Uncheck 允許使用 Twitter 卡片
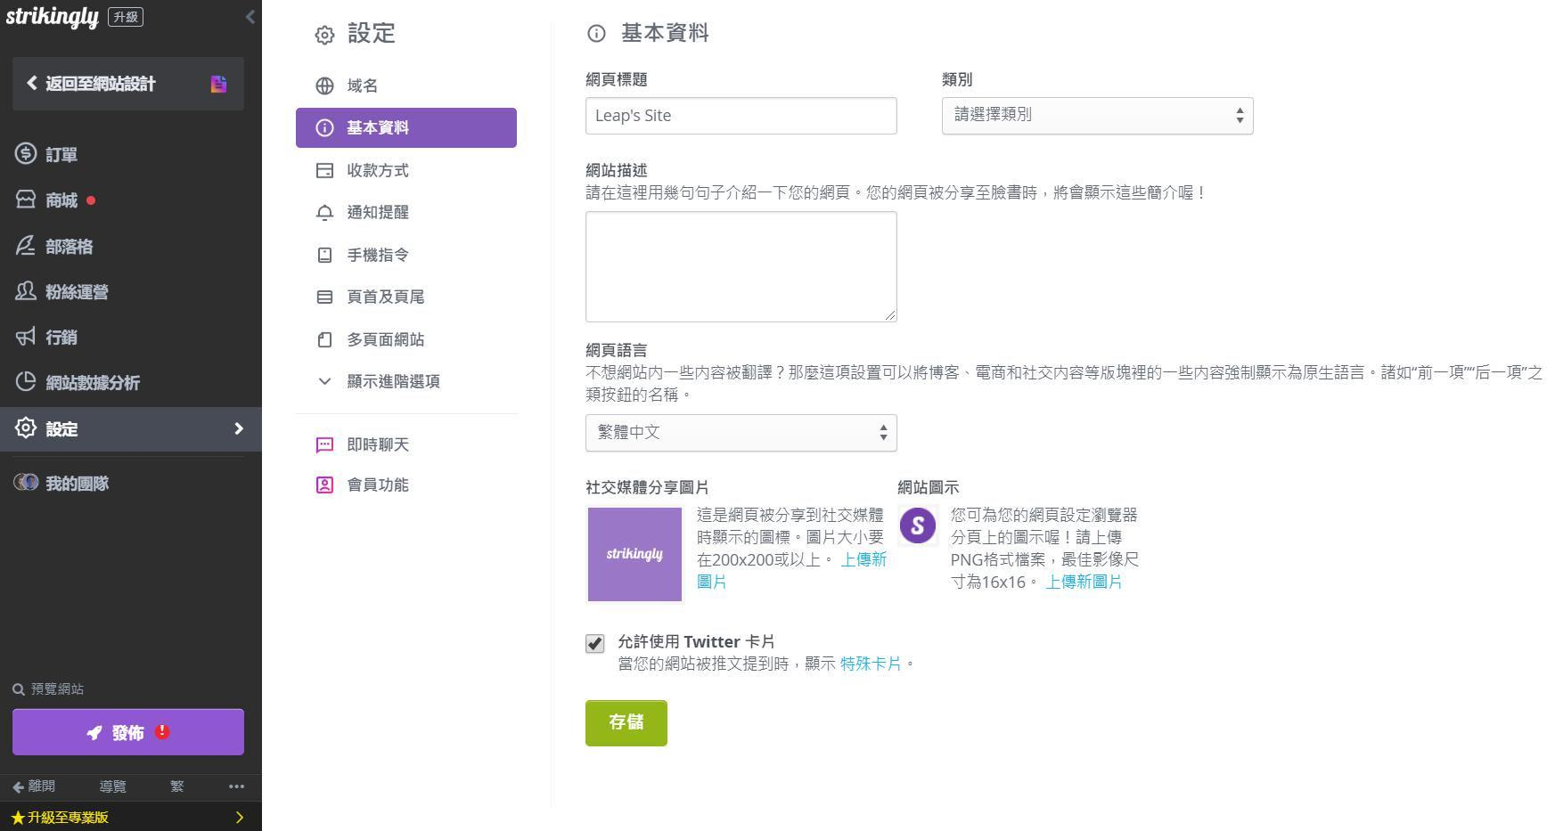Image resolution: width=1555 pixels, height=831 pixels. pos(594,643)
